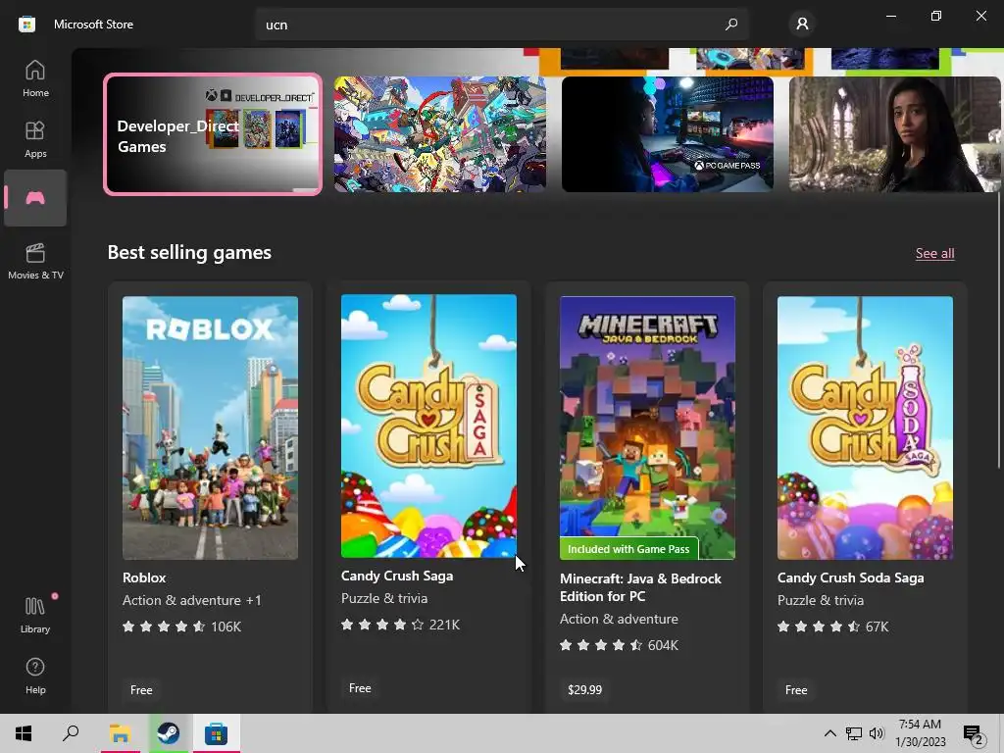The image size is (1004, 753).
Task: Open the Library section
Action: 35,615
